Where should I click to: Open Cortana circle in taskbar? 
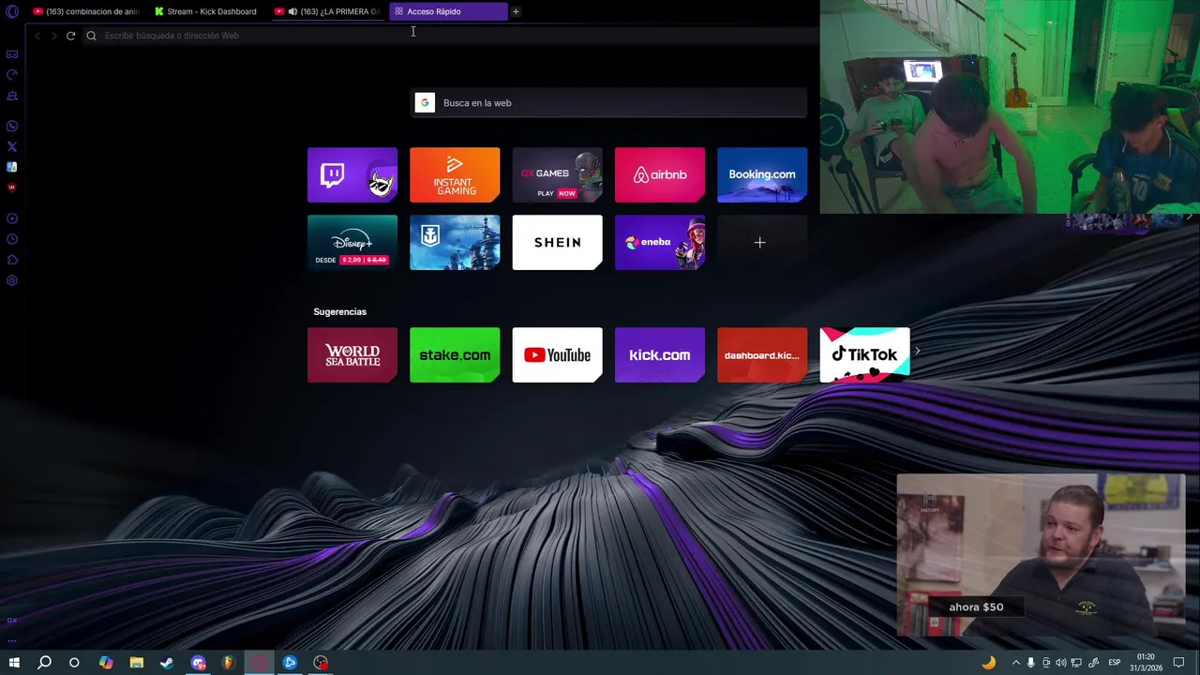pos(74,663)
